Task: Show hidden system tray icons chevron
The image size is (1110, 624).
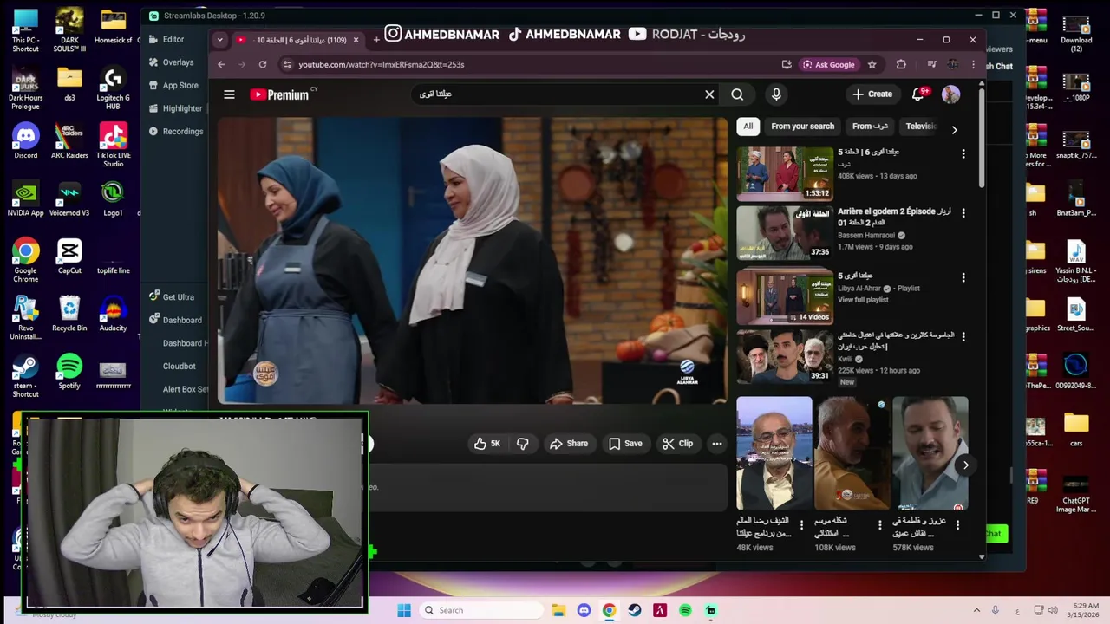Action: tap(976, 610)
